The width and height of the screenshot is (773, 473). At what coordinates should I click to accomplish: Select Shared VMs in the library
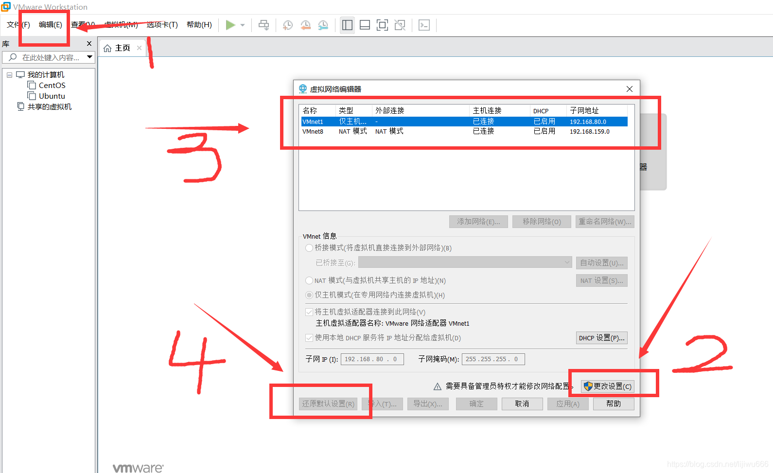[49, 107]
